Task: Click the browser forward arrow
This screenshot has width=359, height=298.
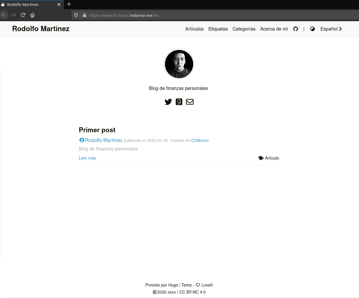Action: click(14, 15)
